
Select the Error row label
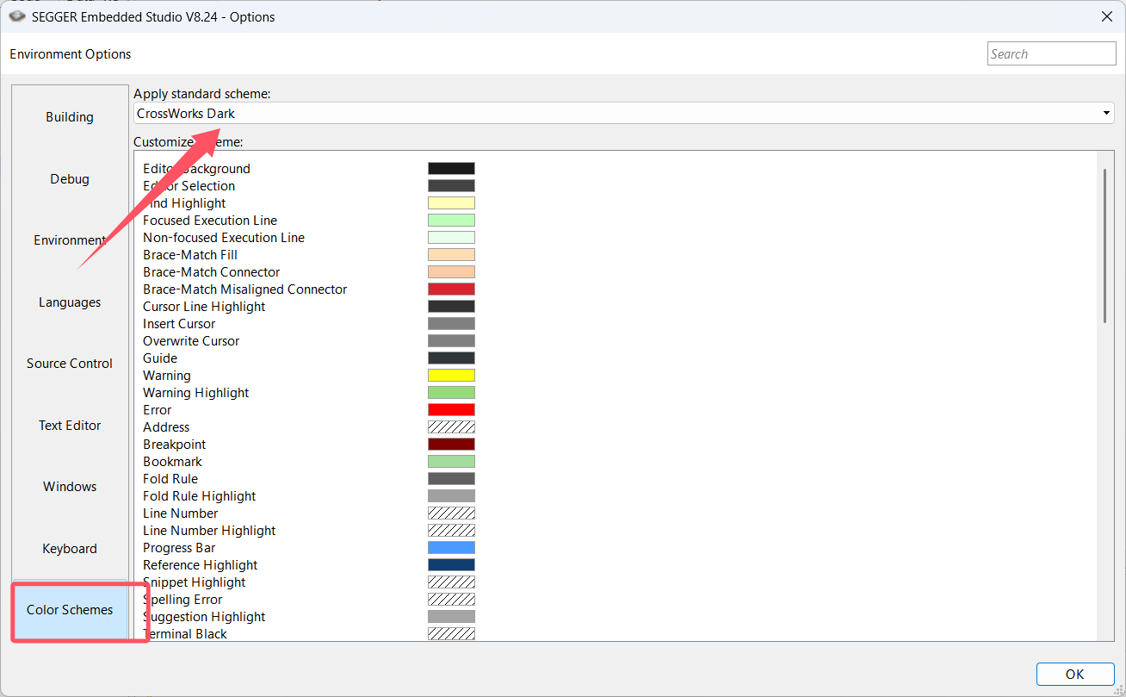[158, 410]
